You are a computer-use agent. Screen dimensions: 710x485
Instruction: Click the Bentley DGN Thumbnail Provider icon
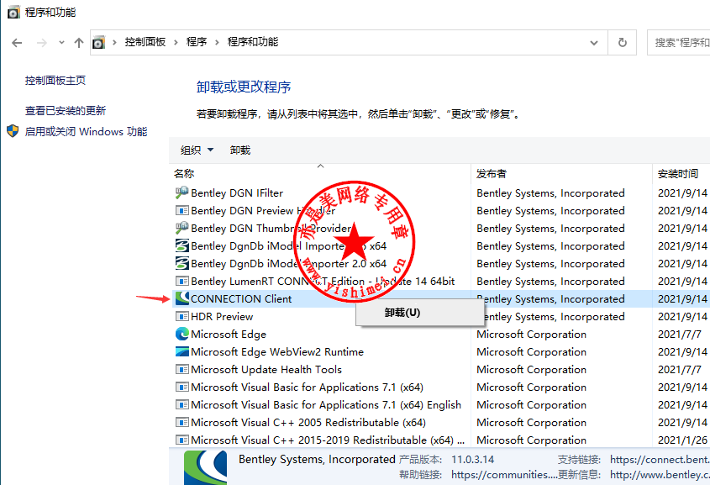[x=182, y=229]
